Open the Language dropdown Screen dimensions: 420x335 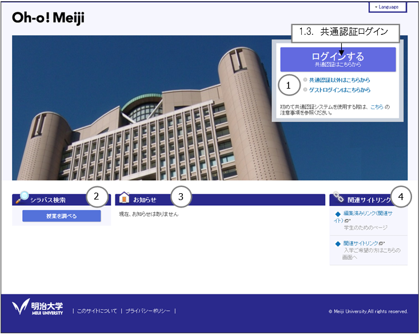tap(387, 7)
